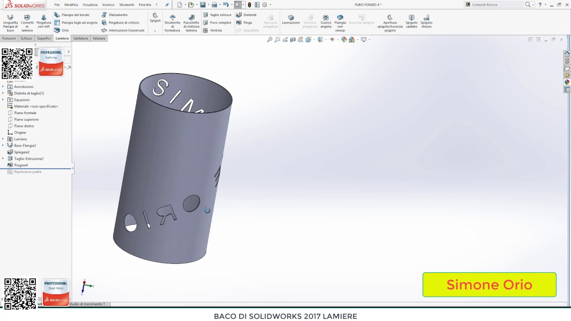The image size is (571, 321).
Task: Choose Foro semplice tool
Action: coord(217,22)
